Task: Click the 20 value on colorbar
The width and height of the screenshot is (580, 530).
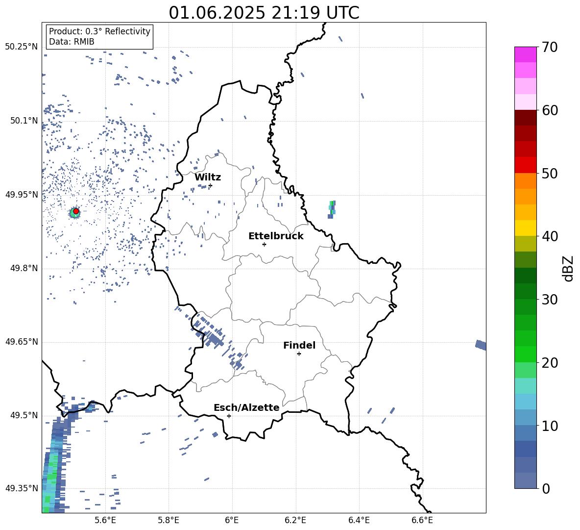Action: click(x=550, y=363)
